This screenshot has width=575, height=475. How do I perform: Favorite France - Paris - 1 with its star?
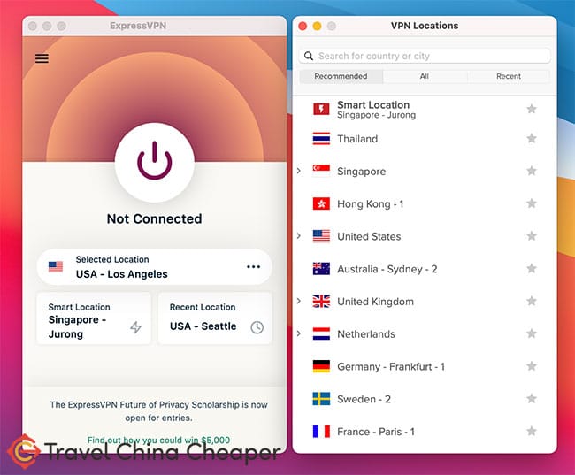[532, 432]
